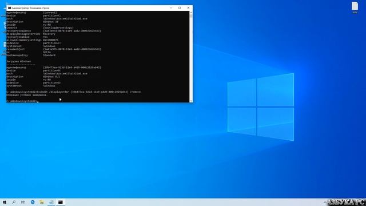The width and height of the screenshot is (366, 206).
Task: Launch Microsoft Edge from taskbar
Action: 33,202
